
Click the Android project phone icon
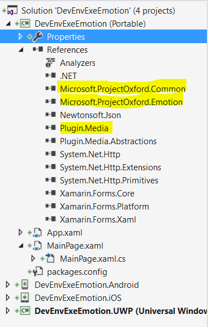click(25, 284)
